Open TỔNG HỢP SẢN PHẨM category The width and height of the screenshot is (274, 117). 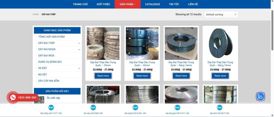coord(51,37)
